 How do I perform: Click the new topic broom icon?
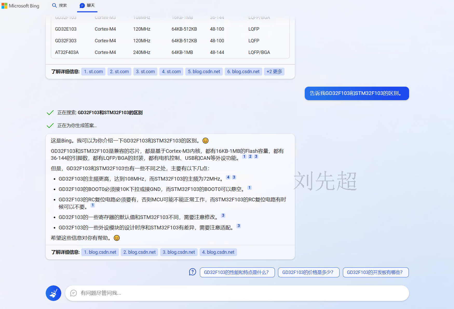click(x=53, y=293)
